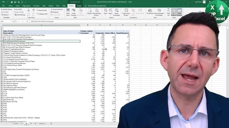Viewport: 229px width, 128px height.
Task: Click the PivotChart icon
Action: pyautogui.click(x=150, y=12)
